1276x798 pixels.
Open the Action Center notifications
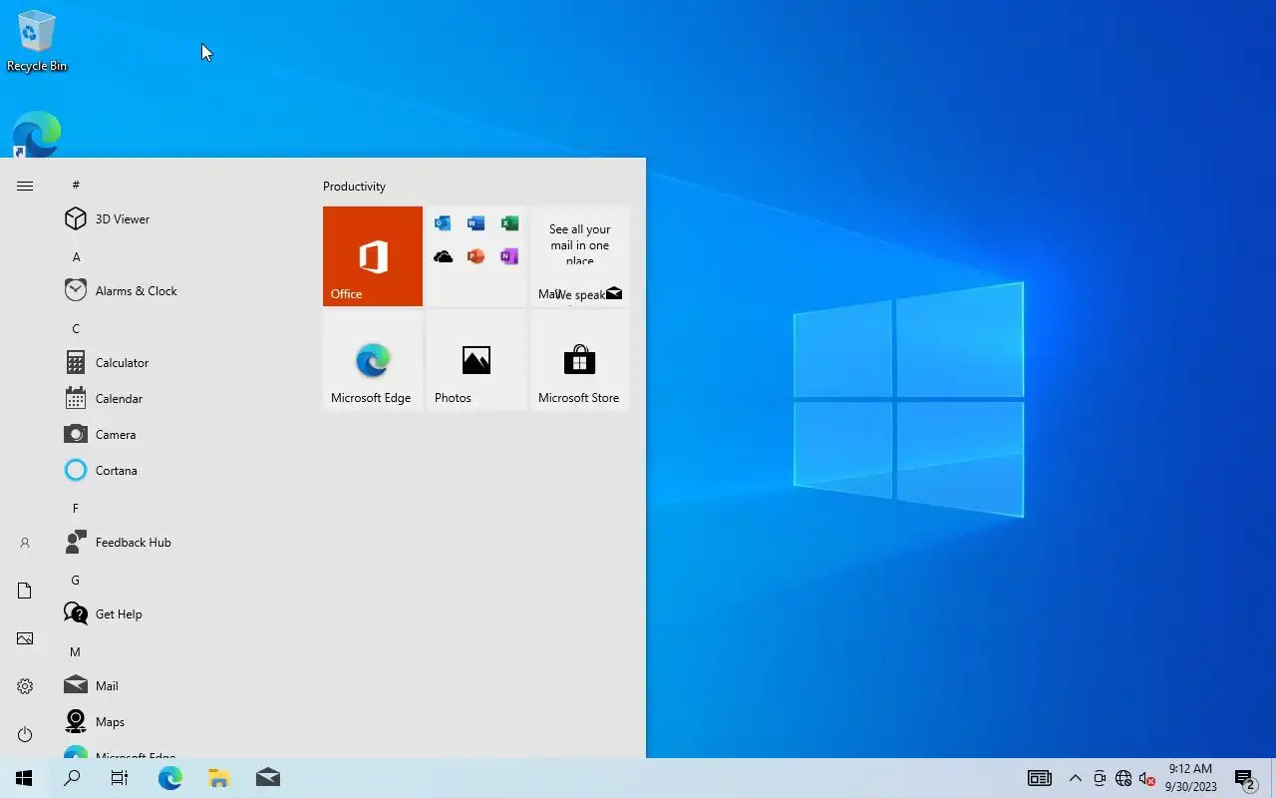[x=1244, y=778]
